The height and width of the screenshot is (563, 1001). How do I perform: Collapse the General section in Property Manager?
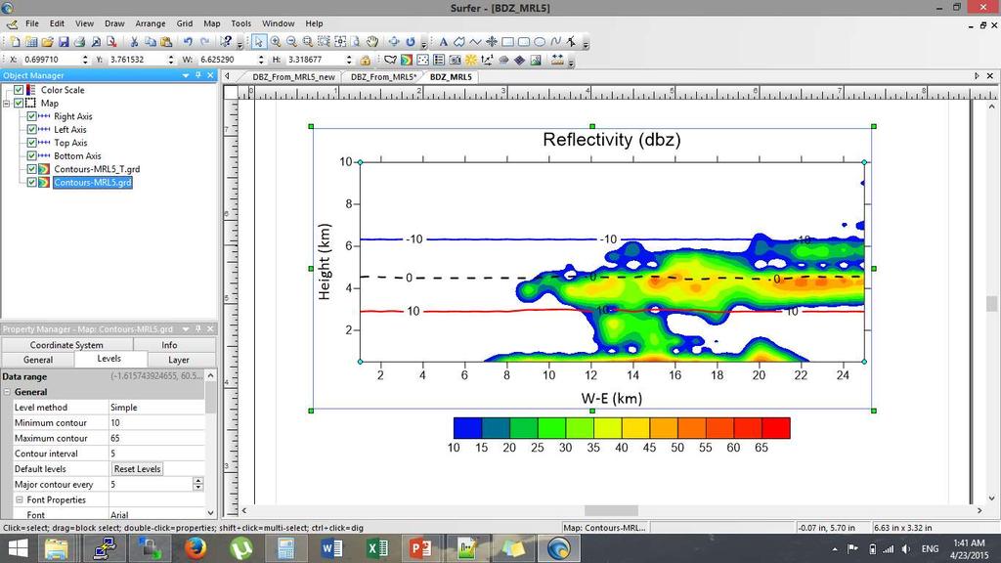pos(7,392)
